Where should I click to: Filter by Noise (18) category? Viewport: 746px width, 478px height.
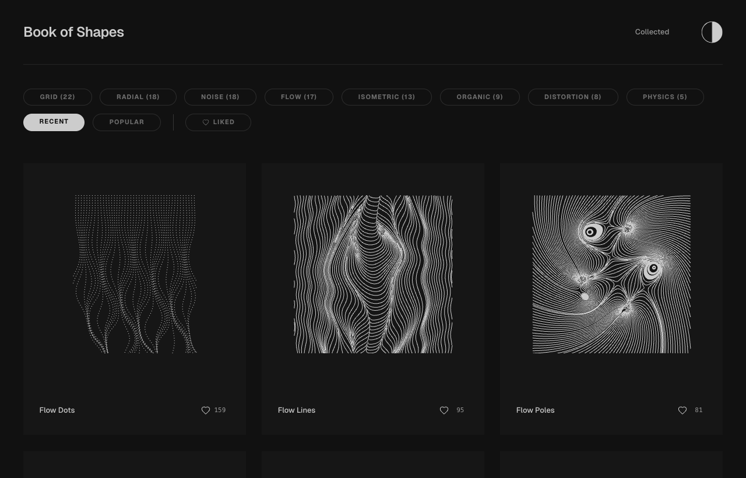(220, 97)
